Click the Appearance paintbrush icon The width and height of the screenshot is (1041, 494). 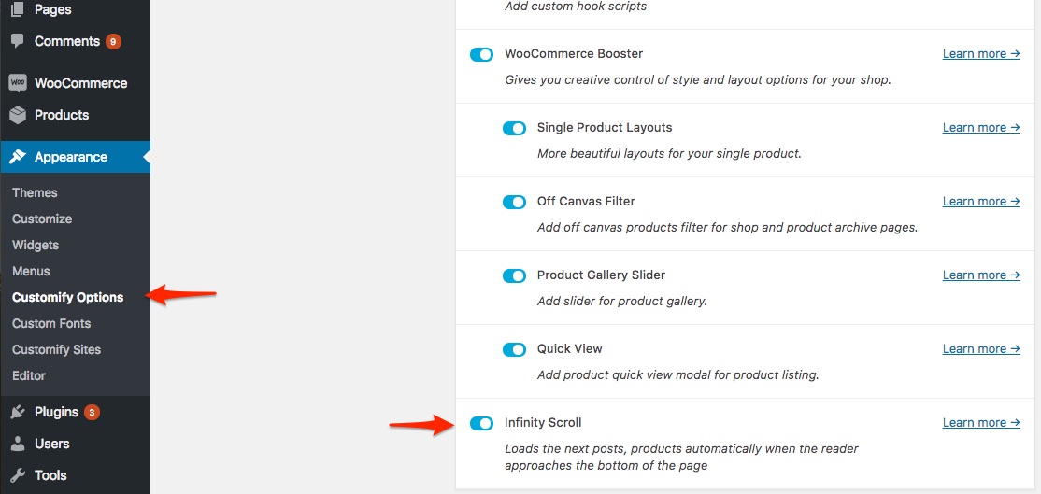pyautogui.click(x=18, y=157)
